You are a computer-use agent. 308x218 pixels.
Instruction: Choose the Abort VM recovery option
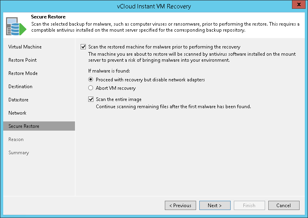click(91, 88)
